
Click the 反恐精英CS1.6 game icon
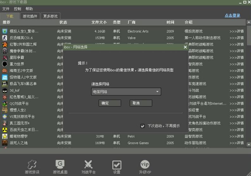(x=5, y=38)
